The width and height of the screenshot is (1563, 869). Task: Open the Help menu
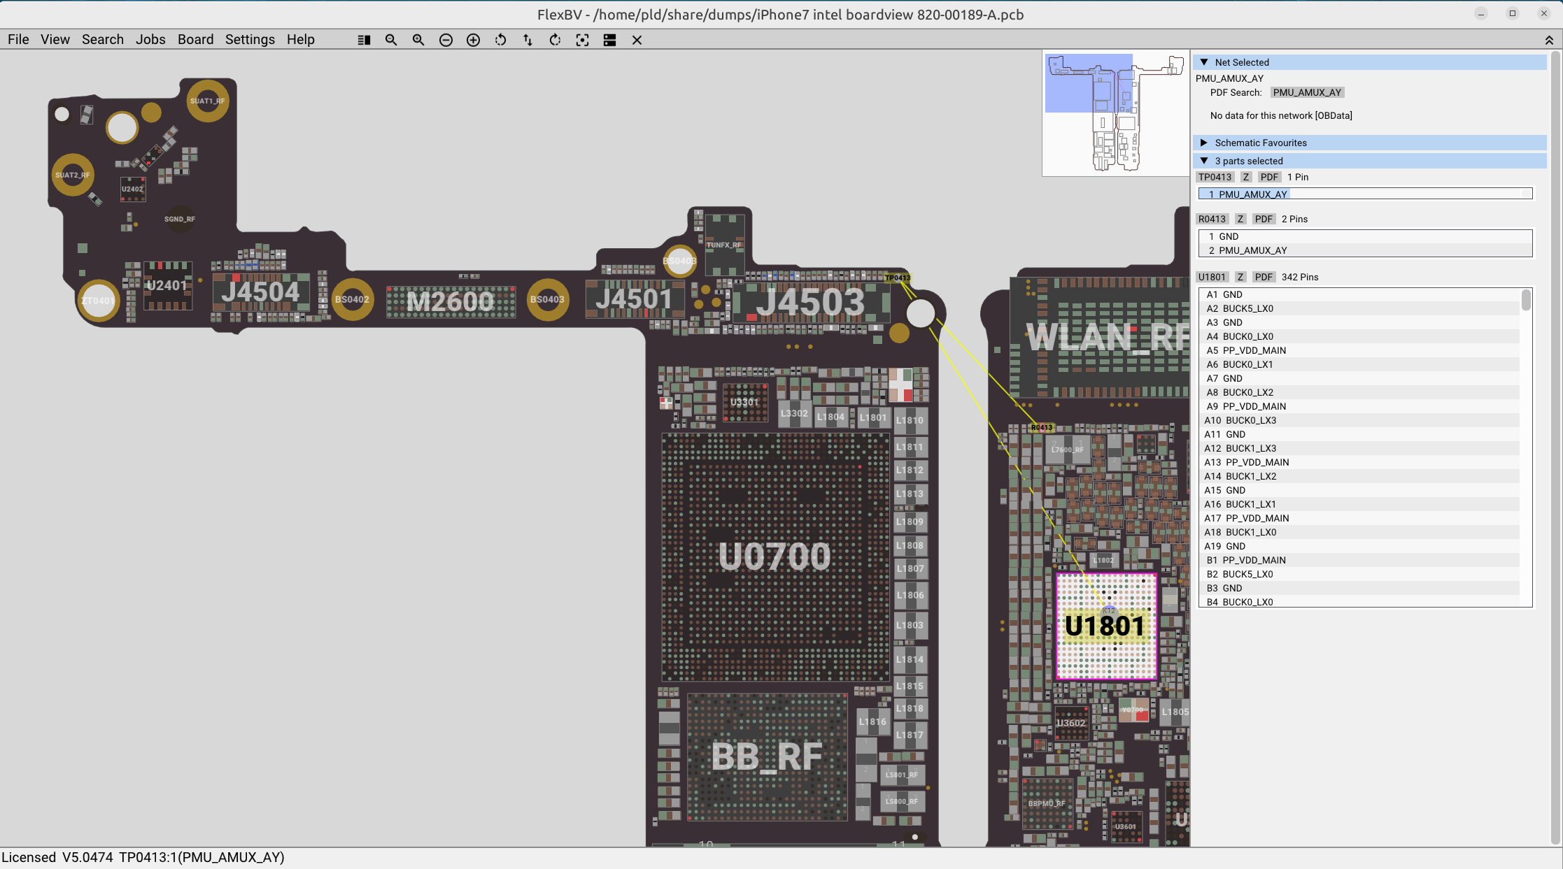[x=300, y=40]
